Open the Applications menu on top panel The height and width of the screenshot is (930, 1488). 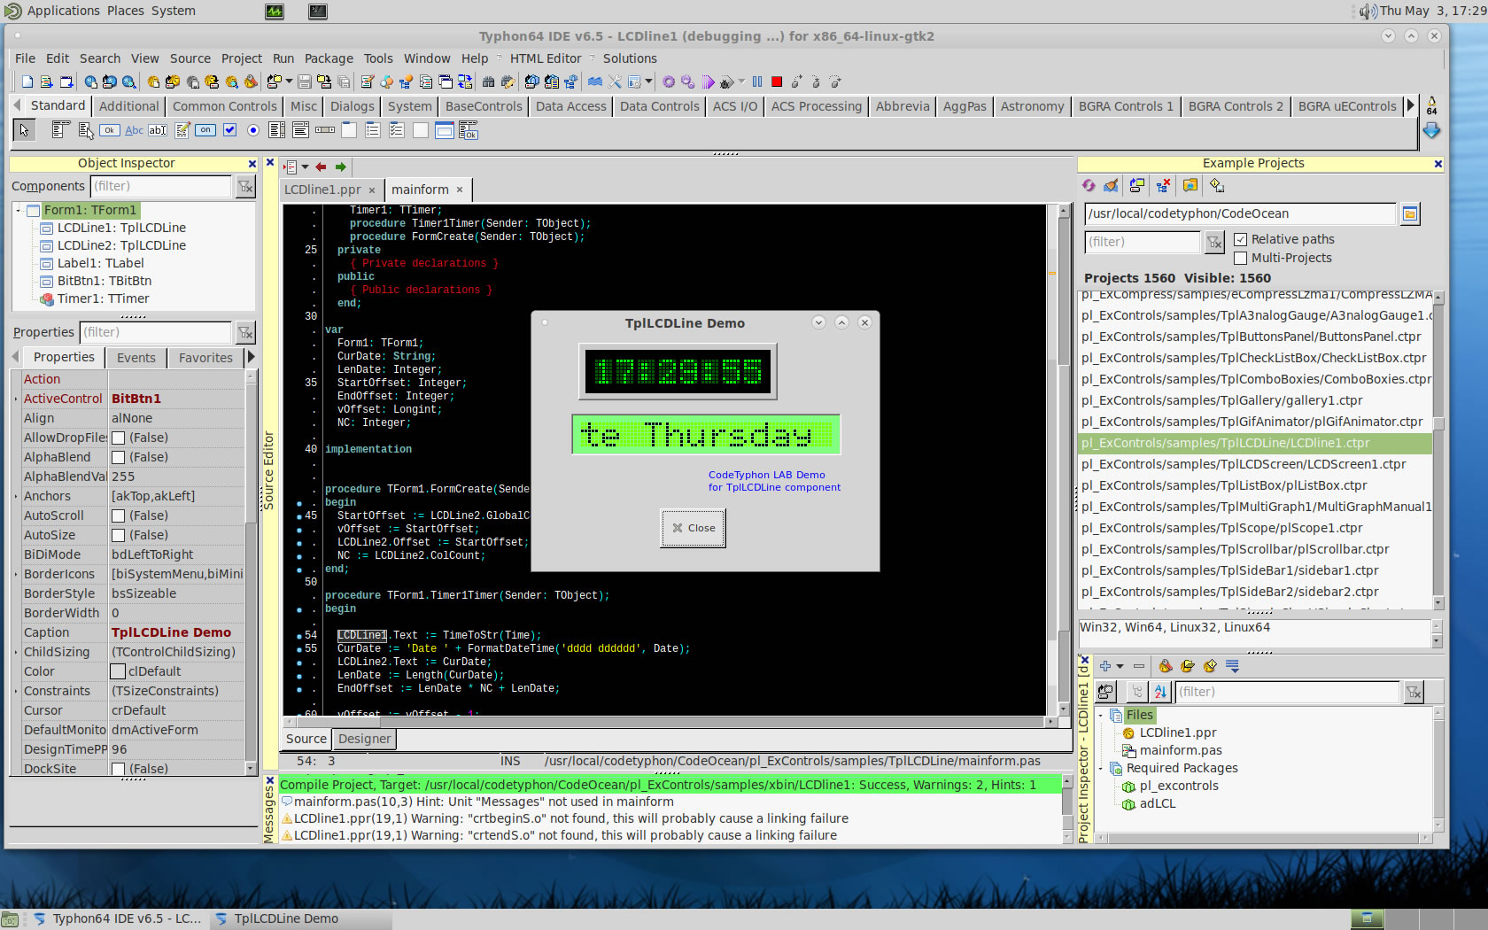[x=62, y=11]
